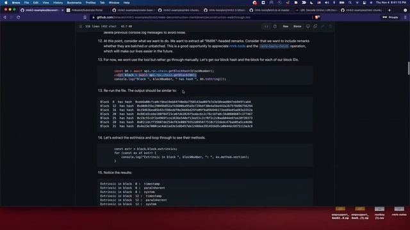Image resolution: width=410 pixels, height=230 pixels.
Task: Select the second ampsupport zip on desktop
Action: [360, 213]
